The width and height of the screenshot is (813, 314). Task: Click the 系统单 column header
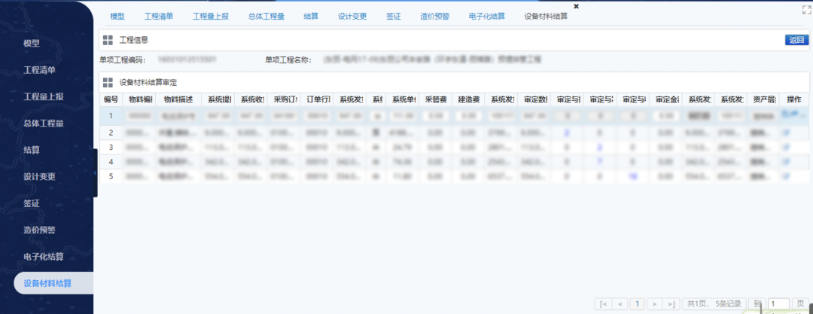402,99
